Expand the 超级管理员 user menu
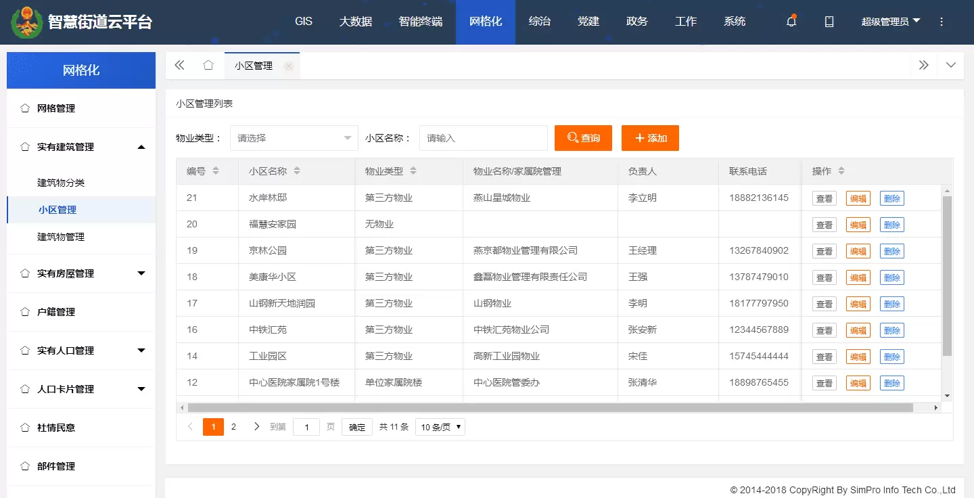This screenshot has height=498, width=974. tap(890, 22)
